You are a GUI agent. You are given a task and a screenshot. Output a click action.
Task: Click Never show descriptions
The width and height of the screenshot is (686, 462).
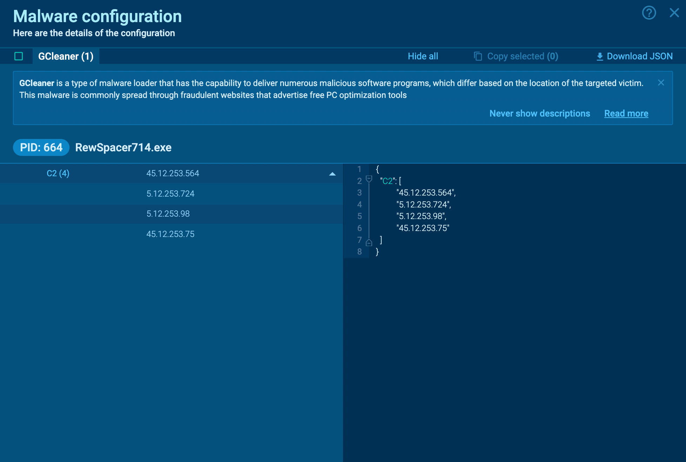tap(540, 113)
